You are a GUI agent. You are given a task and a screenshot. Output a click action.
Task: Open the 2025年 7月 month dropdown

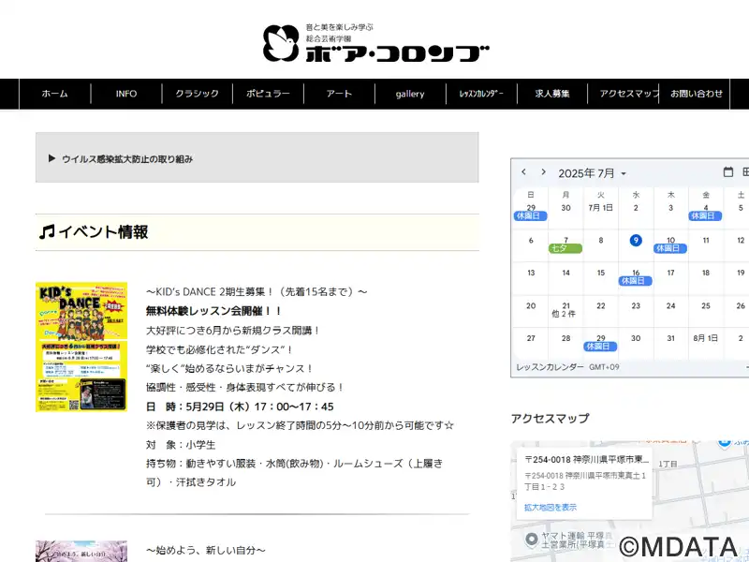pos(593,173)
